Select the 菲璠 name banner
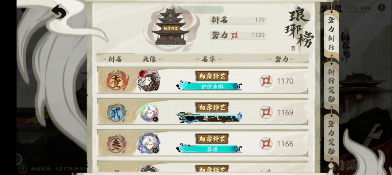The width and height of the screenshot is (392, 175). [210, 149]
